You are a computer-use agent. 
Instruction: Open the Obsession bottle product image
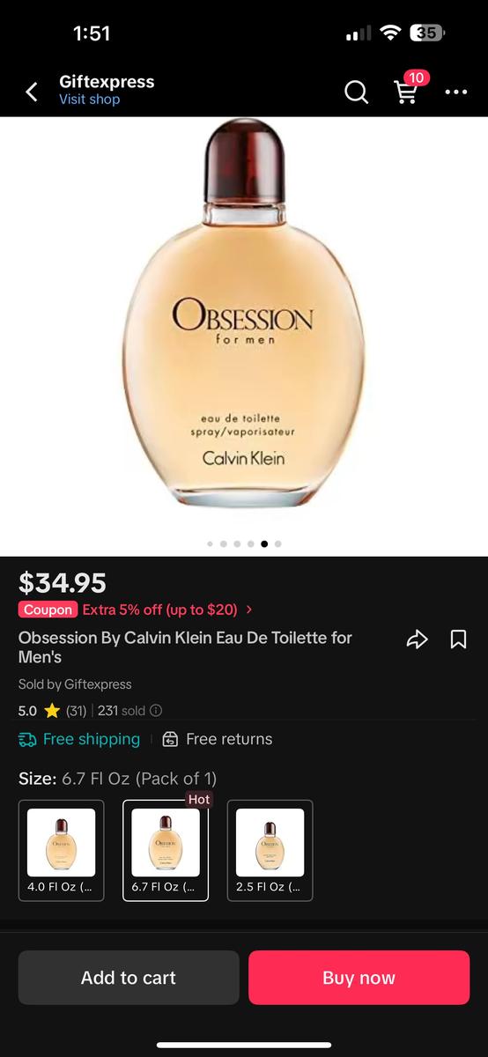[243, 314]
